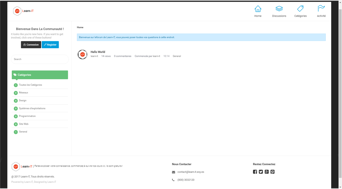342x189 pixels.
Task: Click the Catégories label in the top navigation
Action: click(x=300, y=16)
